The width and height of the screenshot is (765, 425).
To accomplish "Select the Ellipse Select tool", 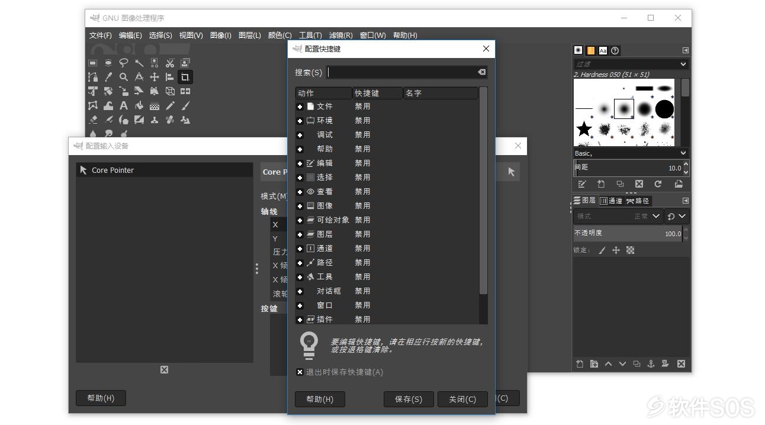I will (108, 63).
